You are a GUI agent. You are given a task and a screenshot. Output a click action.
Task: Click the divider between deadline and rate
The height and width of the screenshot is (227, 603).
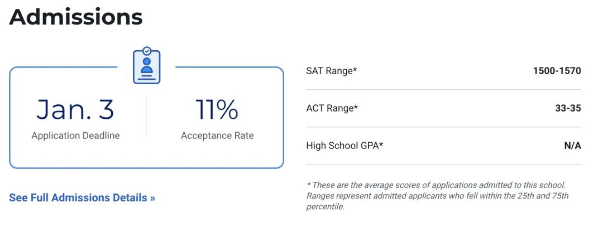(146, 117)
